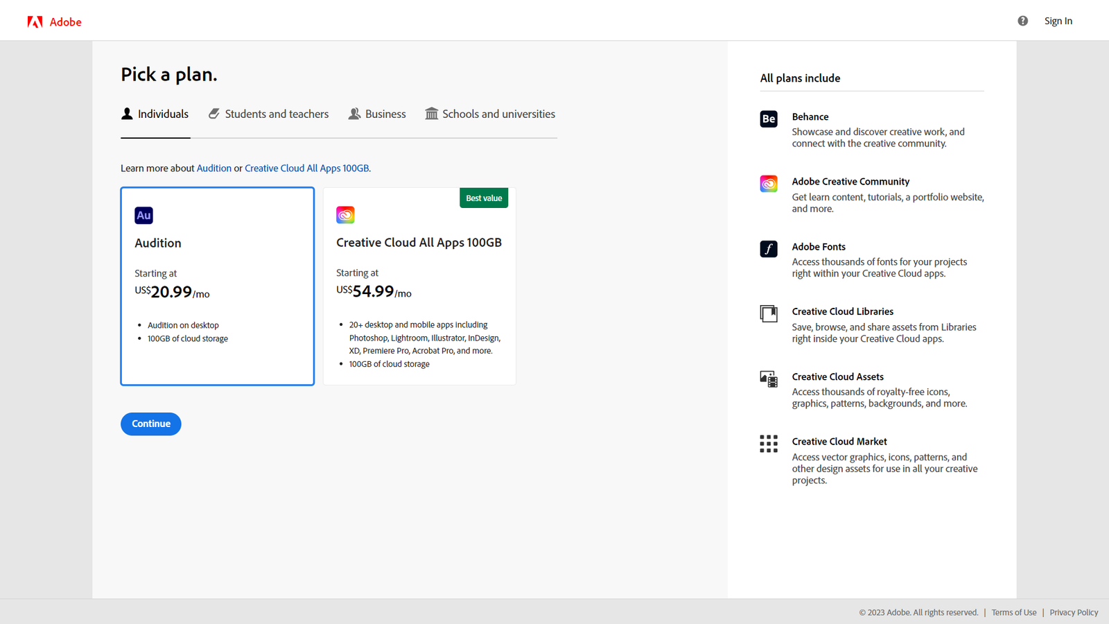
Task: Click the Adobe Creative Community icon
Action: (x=769, y=184)
